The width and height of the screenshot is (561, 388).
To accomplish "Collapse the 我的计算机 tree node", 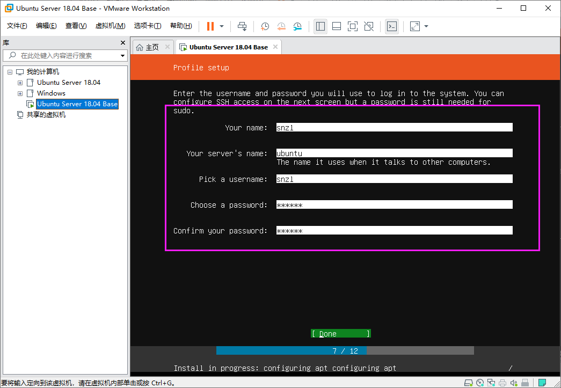I will (x=10, y=72).
